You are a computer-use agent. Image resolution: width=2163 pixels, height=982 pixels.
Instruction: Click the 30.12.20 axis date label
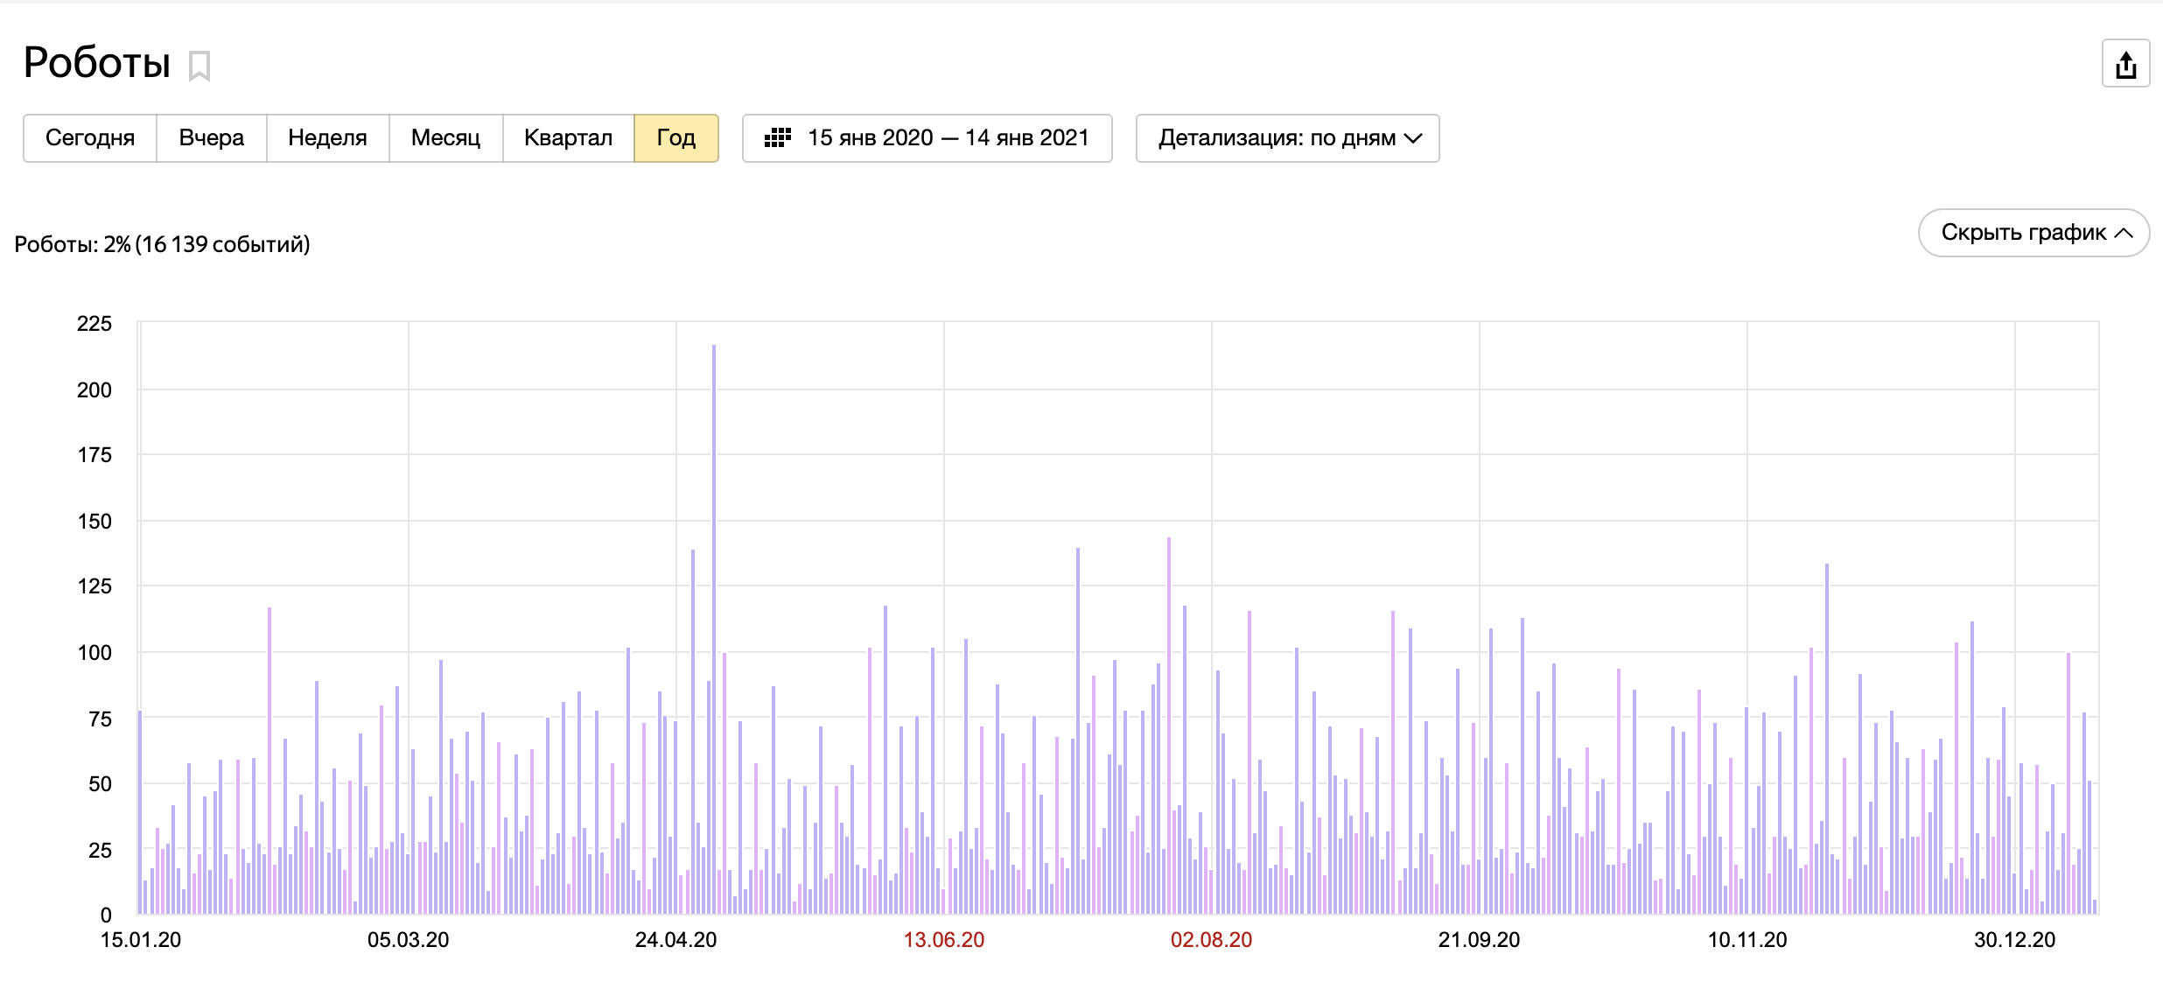tap(2014, 940)
